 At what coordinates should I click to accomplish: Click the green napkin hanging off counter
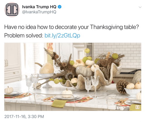coord(59,104)
